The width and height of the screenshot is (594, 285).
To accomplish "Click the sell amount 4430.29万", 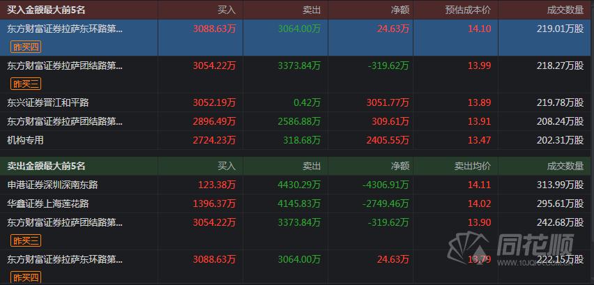I will [x=299, y=185].
